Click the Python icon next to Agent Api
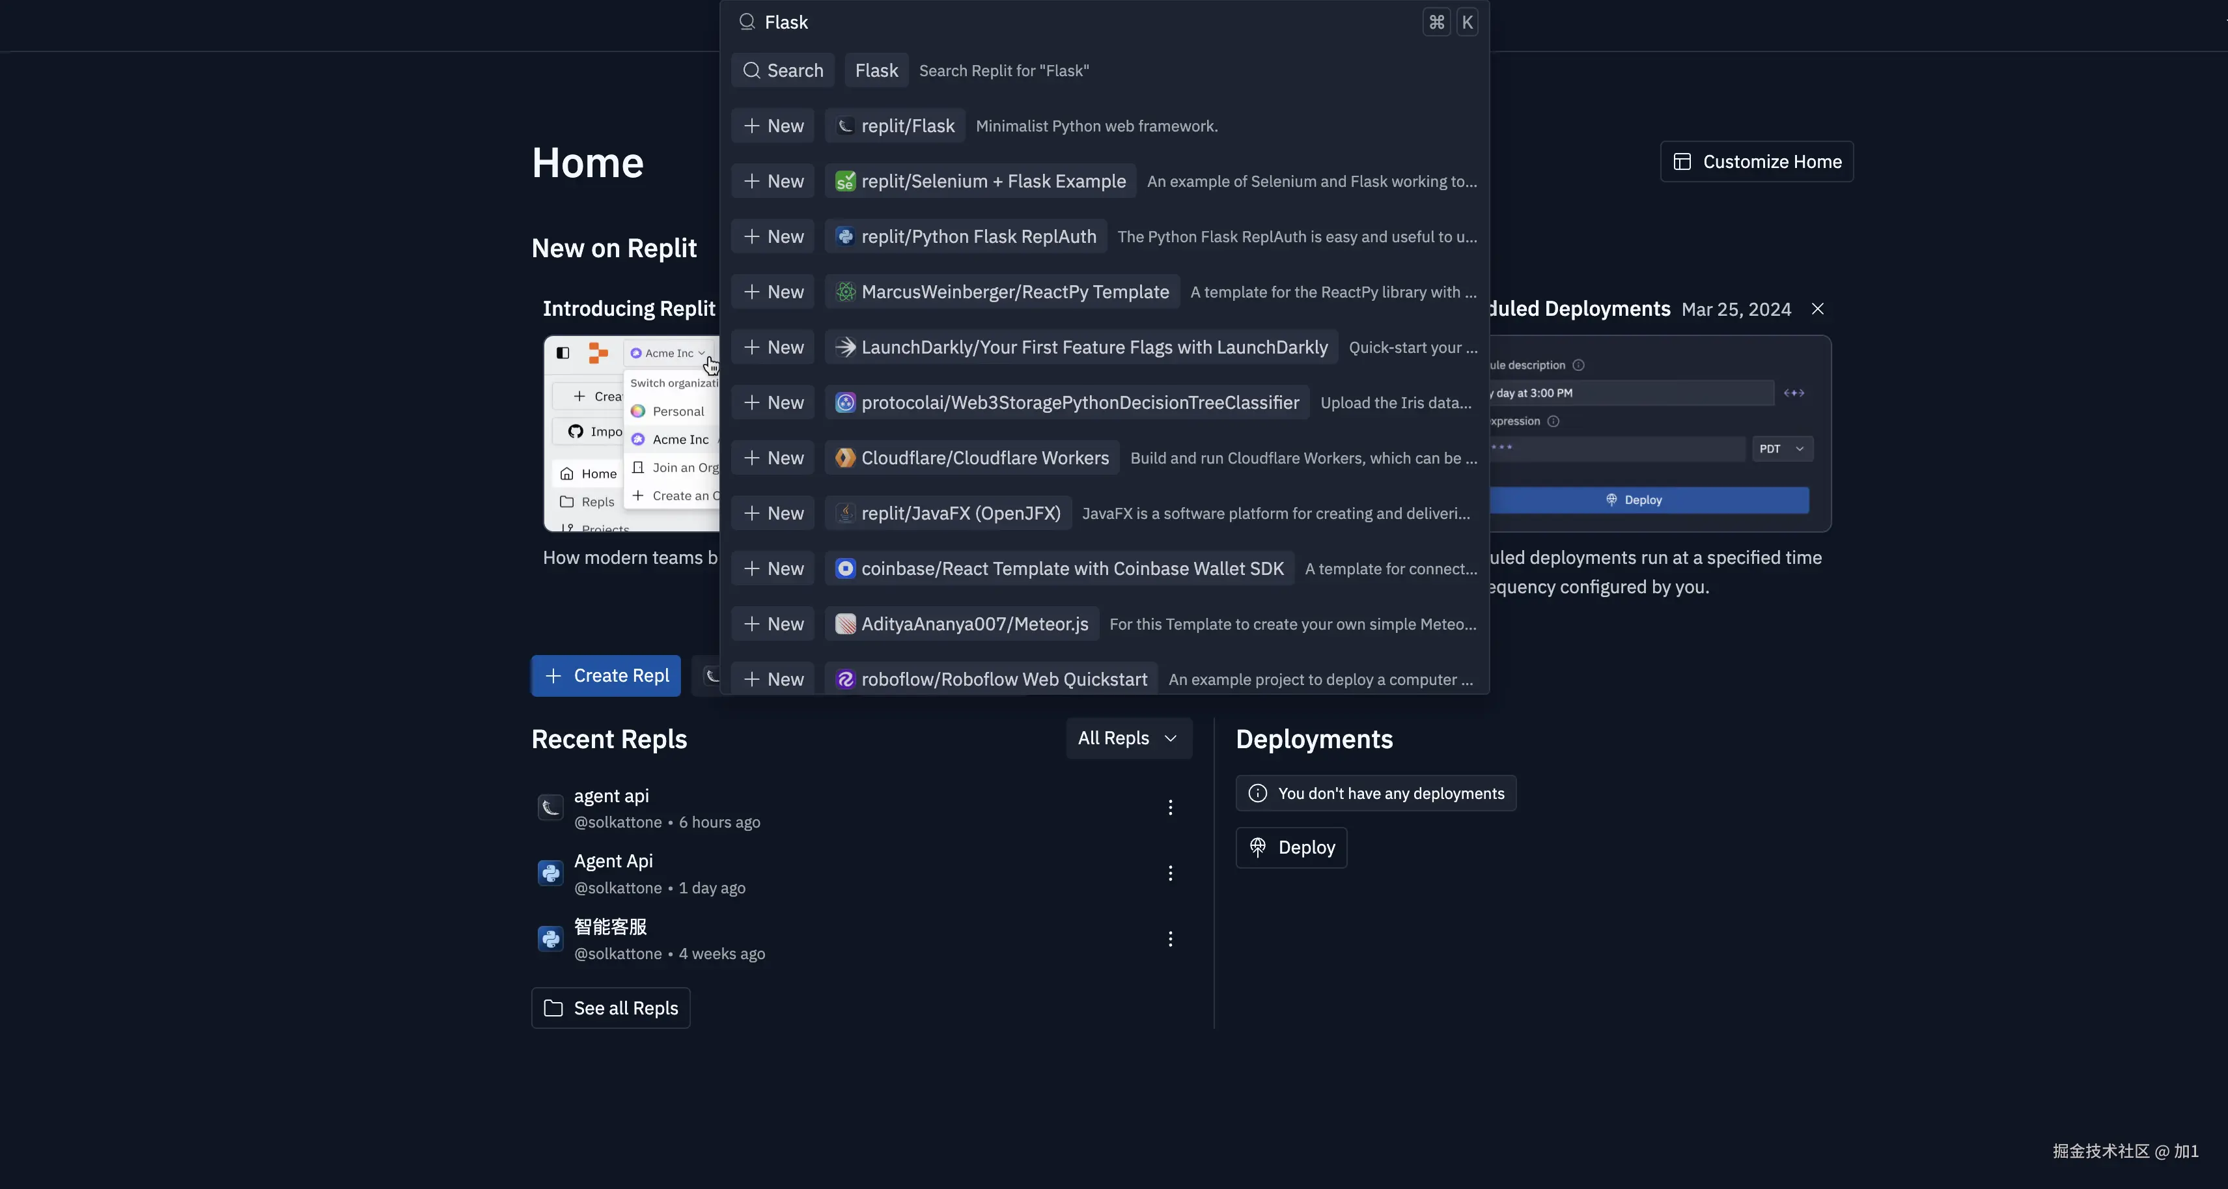This screenshot has width=2228, height=1189. [x=550, y=873]
